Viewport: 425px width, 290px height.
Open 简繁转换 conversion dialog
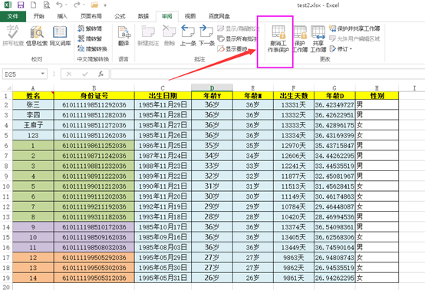[92, 49]
